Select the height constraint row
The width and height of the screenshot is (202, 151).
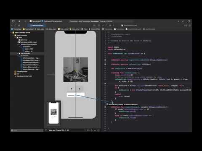coord(28,51)
